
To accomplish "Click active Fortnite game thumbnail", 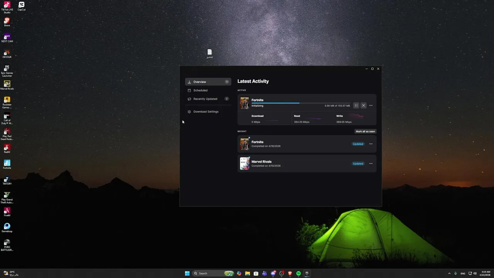I will 245,103.
